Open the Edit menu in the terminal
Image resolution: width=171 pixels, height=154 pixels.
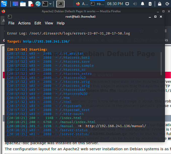(x=38, y=23)
